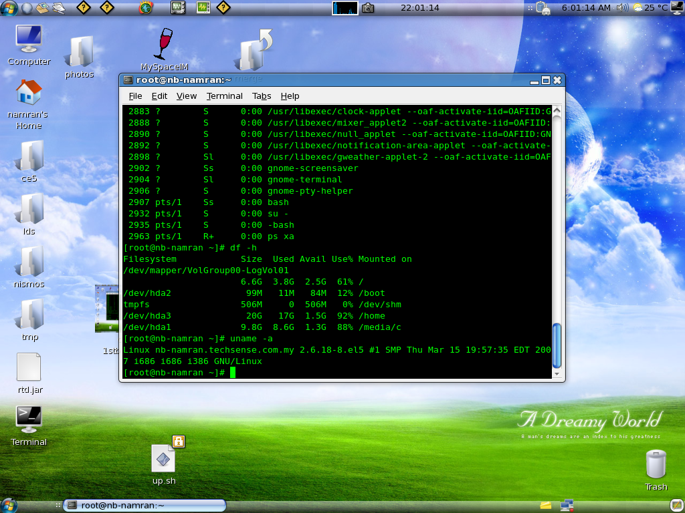Click the 6:01:14 AM clock to expand calendar
This screenshot has width=685, height=513.
tap(586, 8)
